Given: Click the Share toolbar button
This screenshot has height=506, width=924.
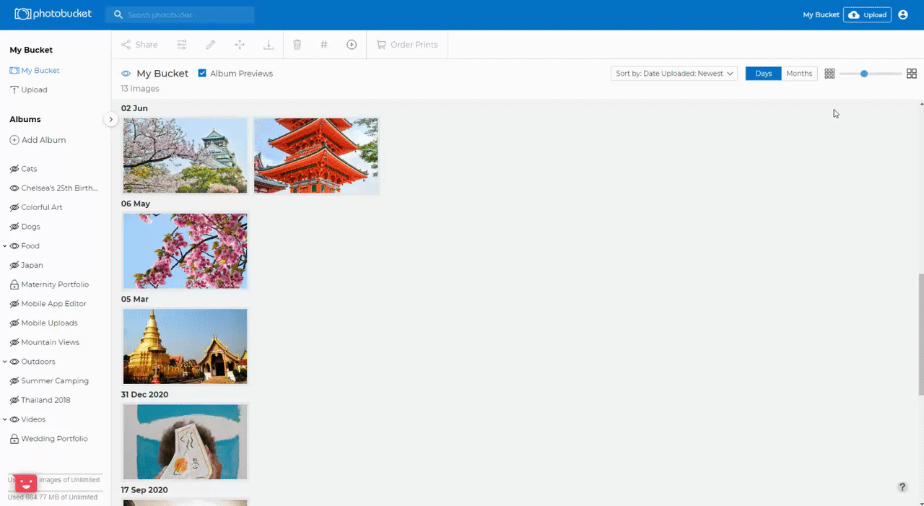Looking at the screenshot, I should click(x=139, y=45).
